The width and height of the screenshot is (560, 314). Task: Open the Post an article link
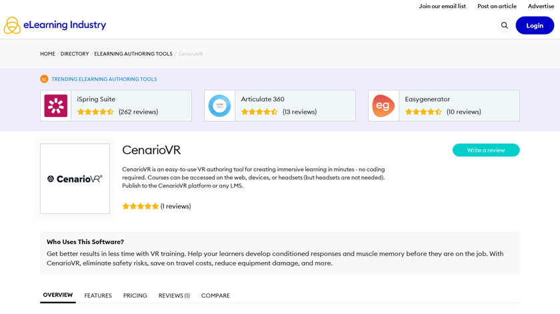pos(497,6)
